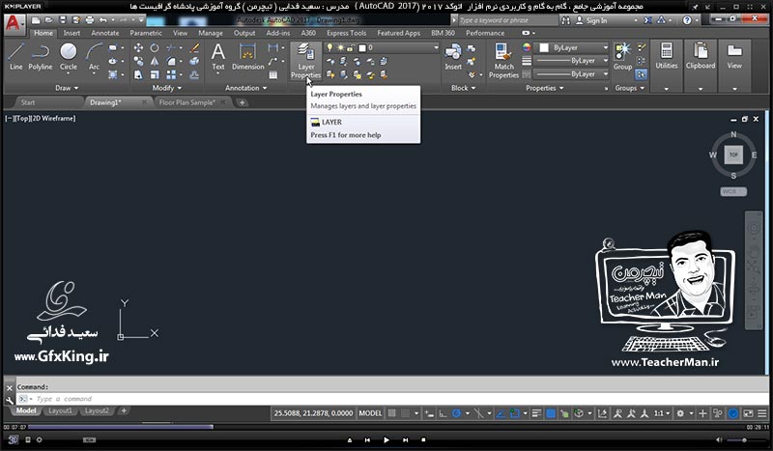Click the Undo arrow in quick access toolbar
The width and height of the screenshot is (773, 451).
tap(102, 20)
